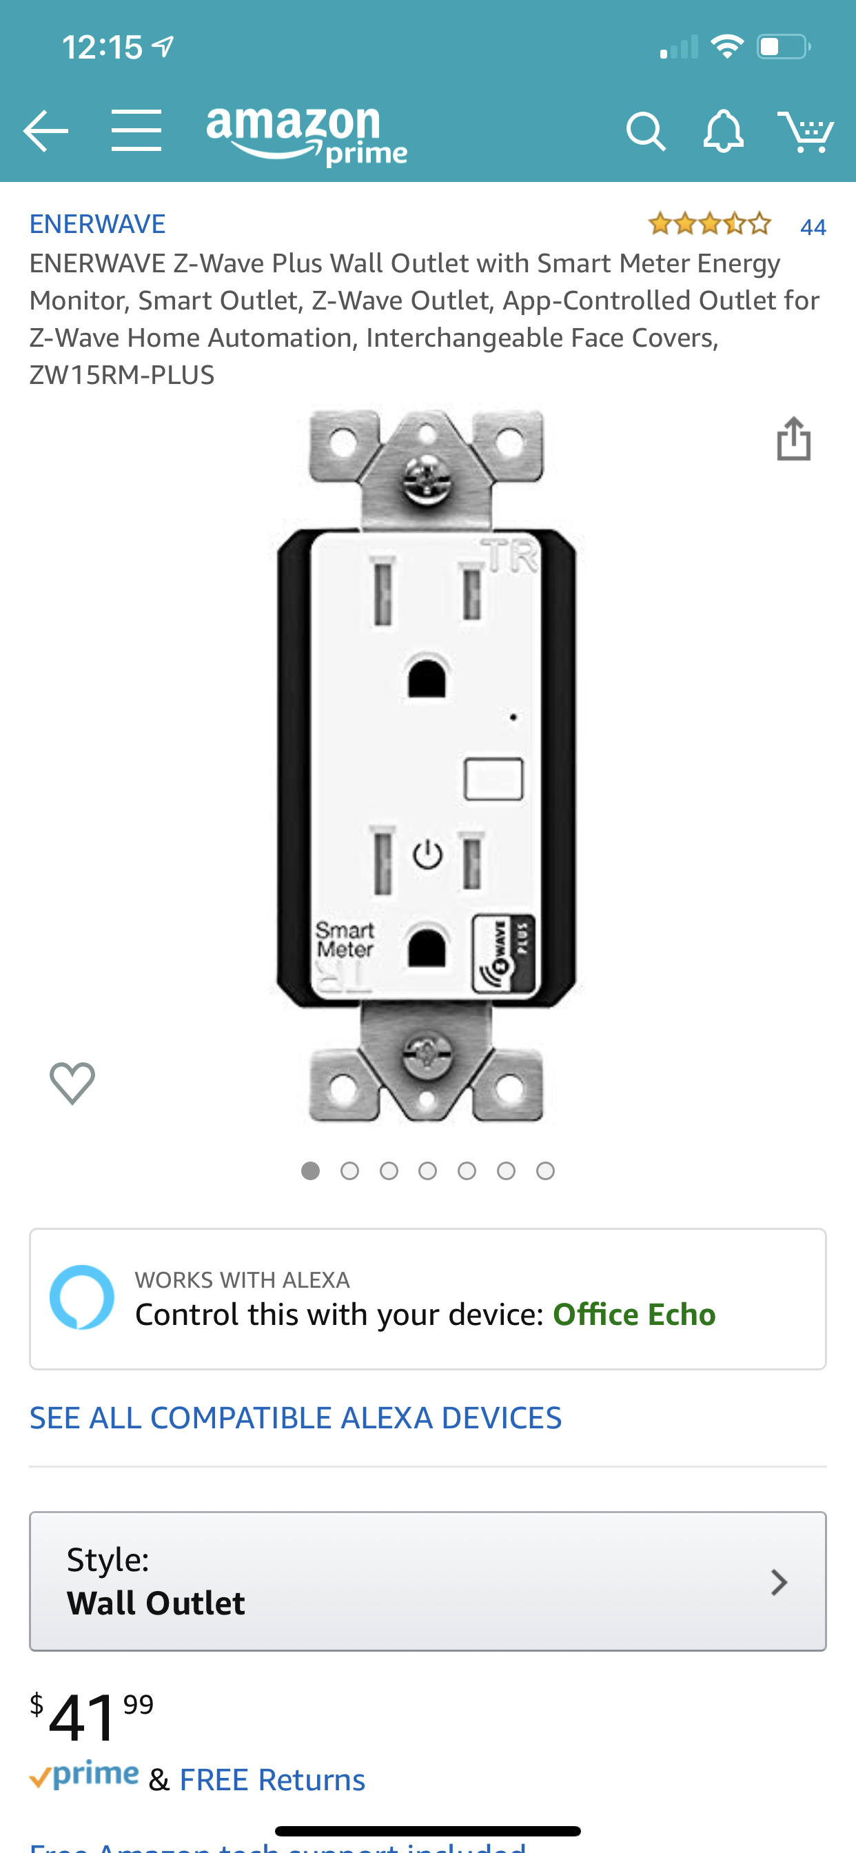Tap the search magnifier icon
This screenshot has width=856, height=1853.
pos(645,132)
